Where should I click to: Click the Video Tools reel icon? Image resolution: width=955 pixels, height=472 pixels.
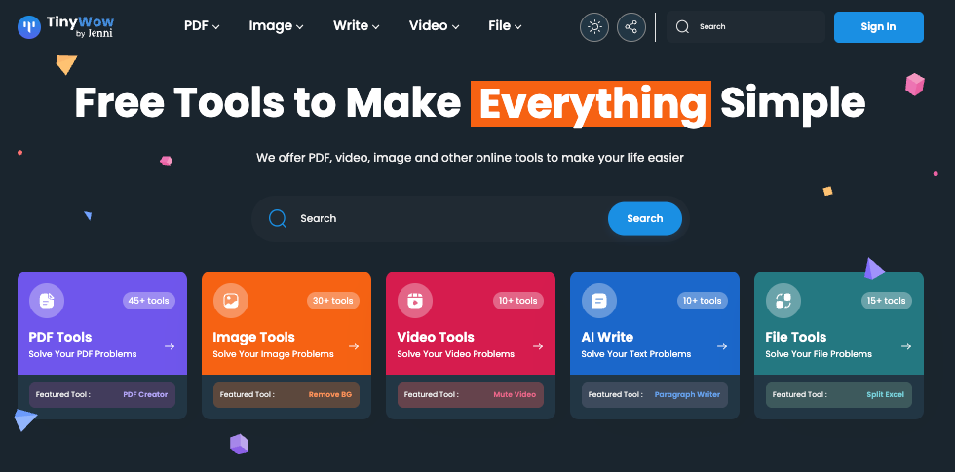(x=415, y=301)
